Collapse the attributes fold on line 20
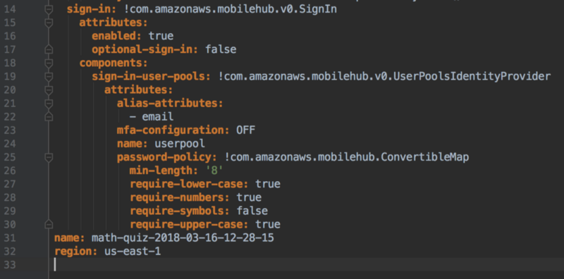 (49, 90)
